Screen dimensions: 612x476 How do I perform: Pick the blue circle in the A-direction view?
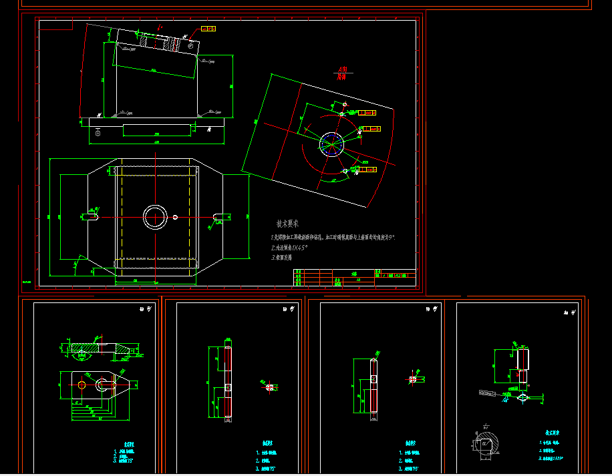(331, 144)
